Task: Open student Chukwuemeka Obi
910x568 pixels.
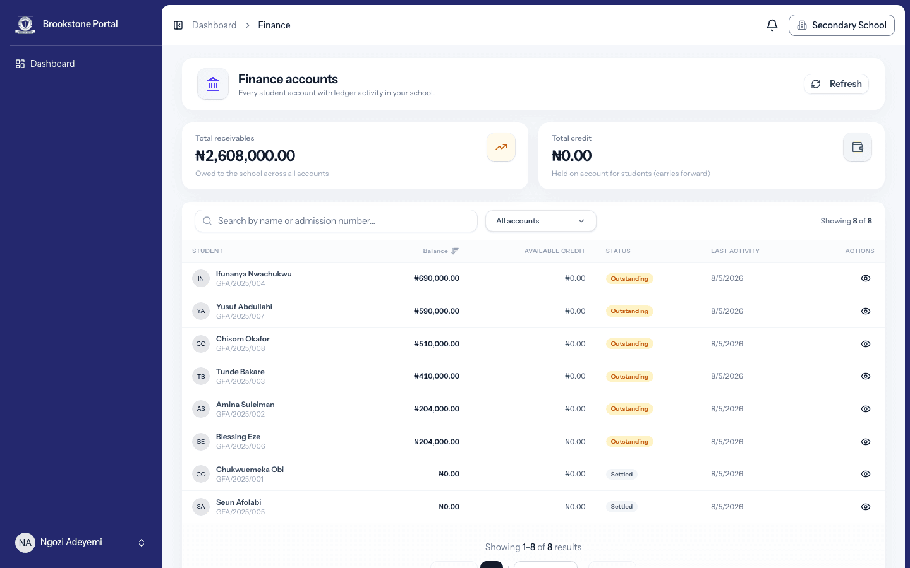Action: coord(250,470)
